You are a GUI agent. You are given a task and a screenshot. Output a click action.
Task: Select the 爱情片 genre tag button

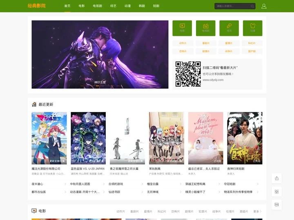(229, 43)
